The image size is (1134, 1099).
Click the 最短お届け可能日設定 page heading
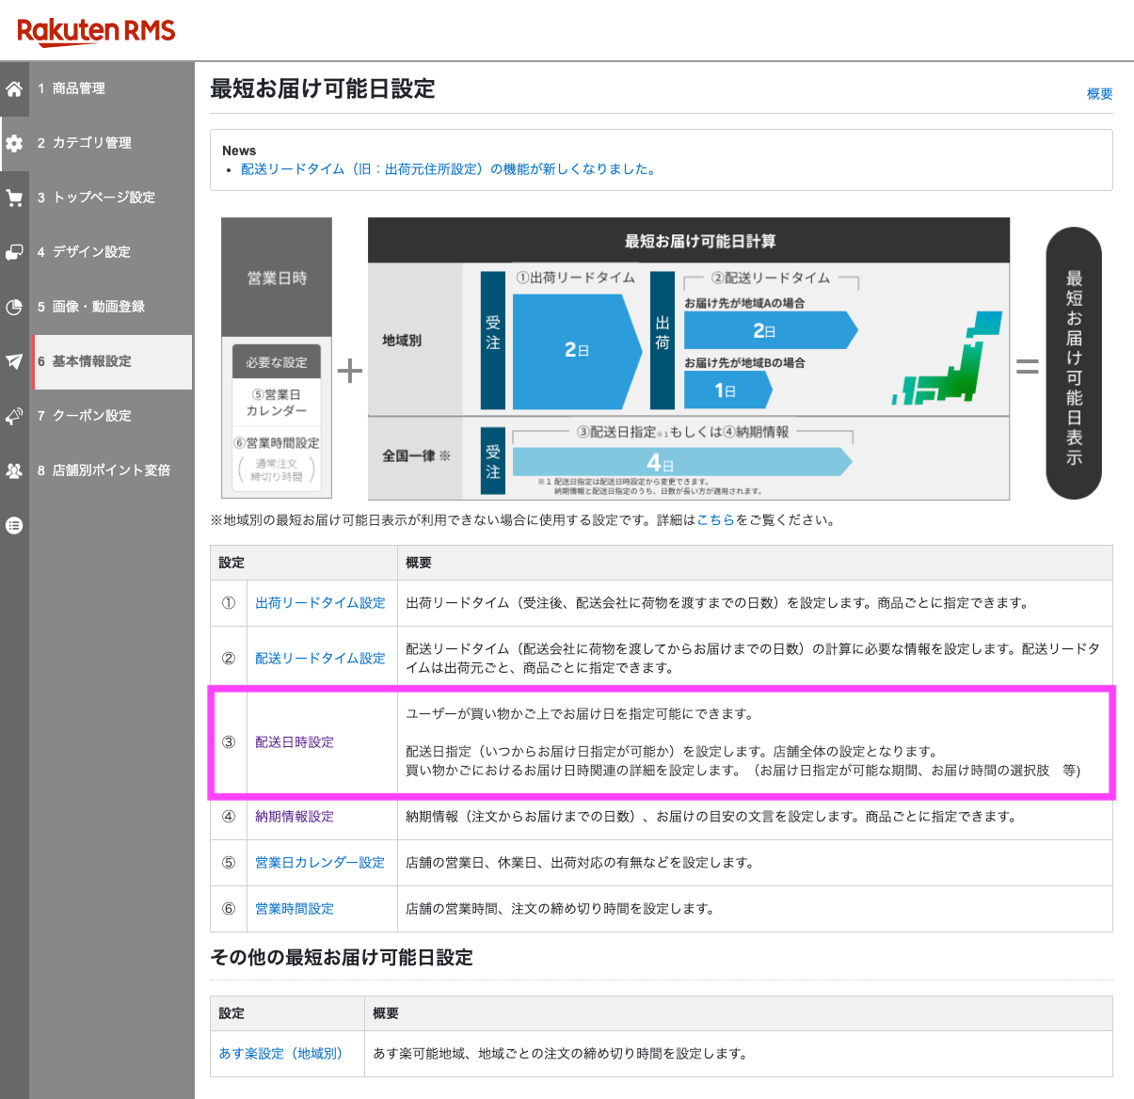tap(323, 89)
